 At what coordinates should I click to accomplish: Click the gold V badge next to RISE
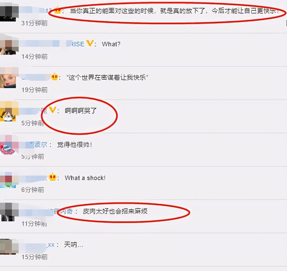pyautogui.click(x=90, y=43)
